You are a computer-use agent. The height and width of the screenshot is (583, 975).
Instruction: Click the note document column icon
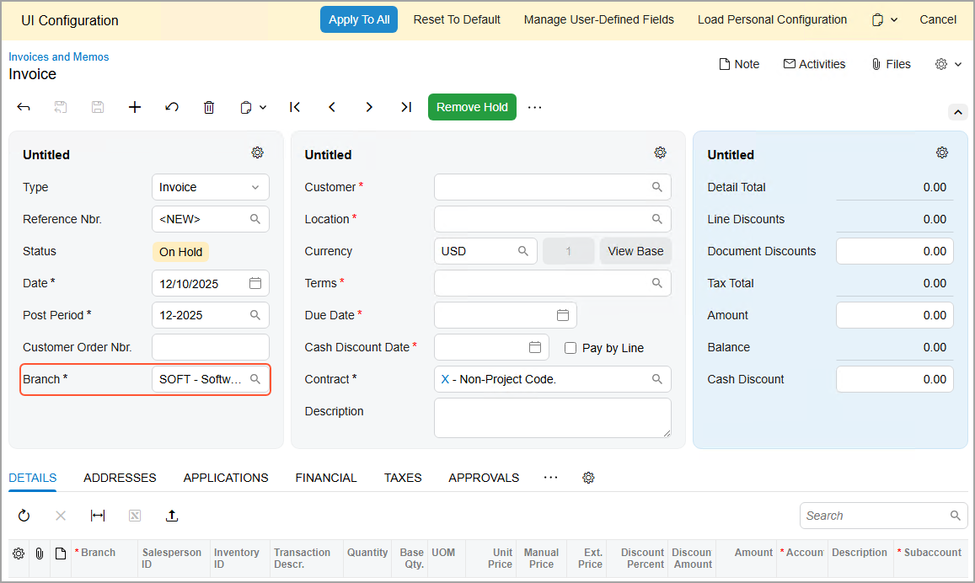coord(61,554)
